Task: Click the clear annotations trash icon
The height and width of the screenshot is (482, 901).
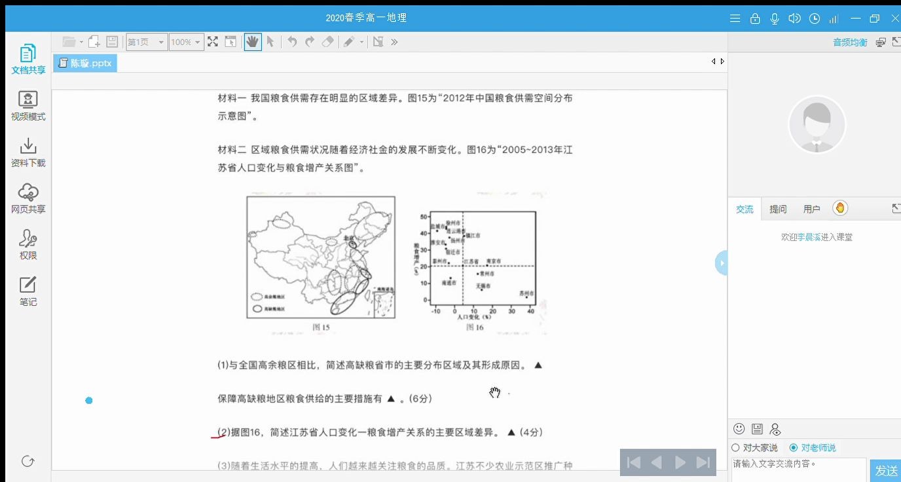Action: pos(378,42)
